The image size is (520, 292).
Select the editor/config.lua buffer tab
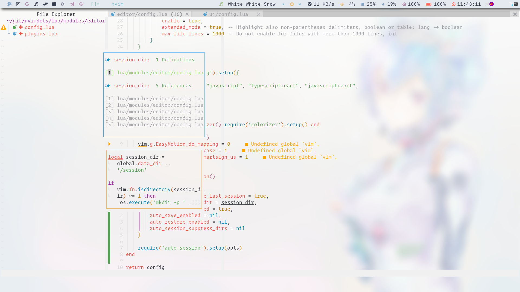[149, 14]
